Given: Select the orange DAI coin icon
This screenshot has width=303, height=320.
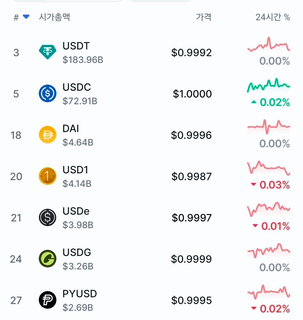Looking at the screenshot, I should [47, 135].
